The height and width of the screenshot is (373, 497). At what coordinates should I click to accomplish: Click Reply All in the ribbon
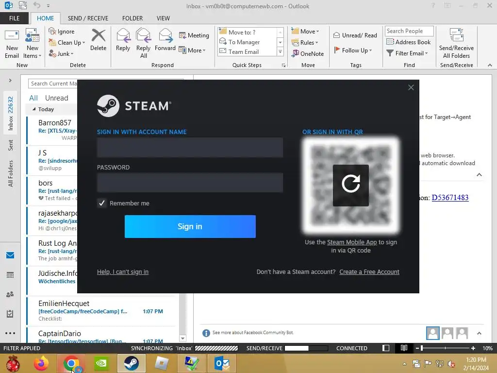click(143, 44)
